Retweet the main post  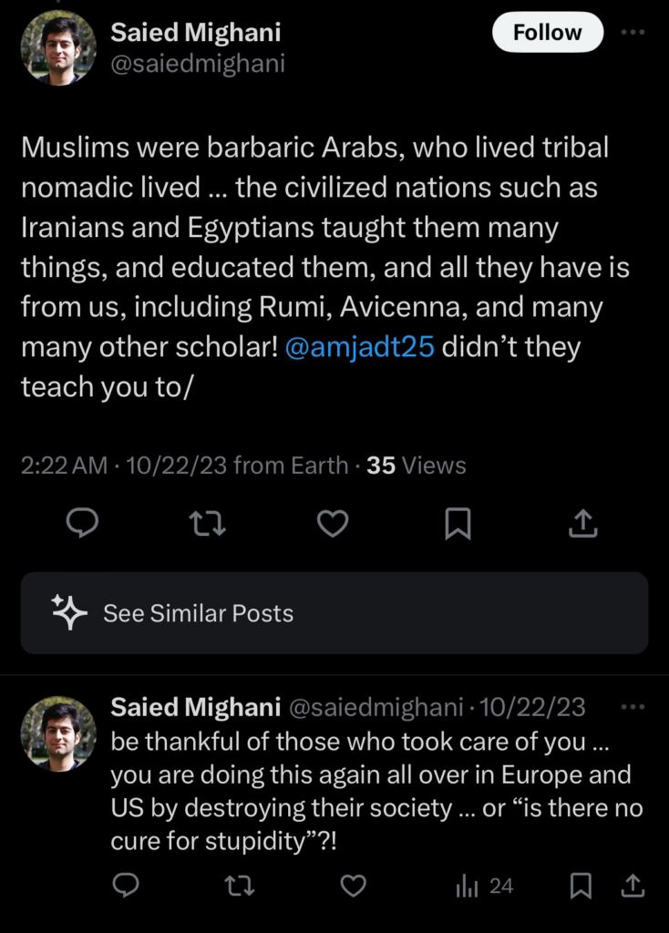(x=207, y=523)
